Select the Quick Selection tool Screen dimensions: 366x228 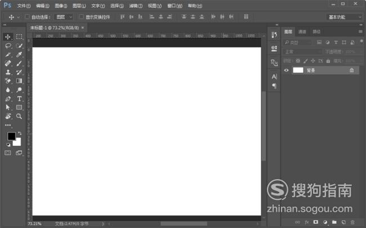[x=19, y=45]
